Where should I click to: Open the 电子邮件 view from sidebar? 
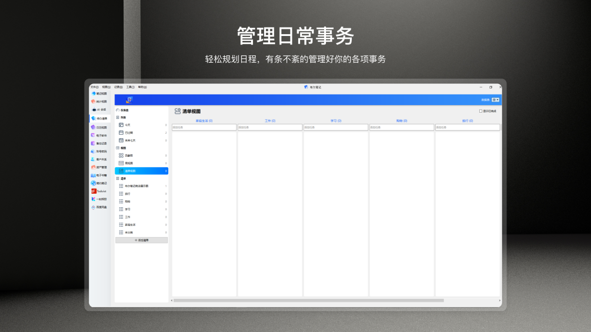coord(99,135)
